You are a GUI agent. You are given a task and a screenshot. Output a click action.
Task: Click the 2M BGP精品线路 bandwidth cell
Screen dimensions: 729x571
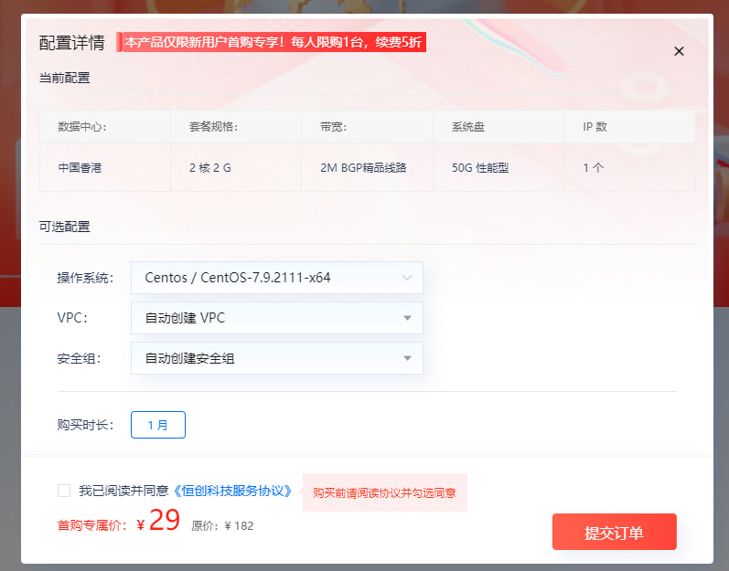tap(368, 167)
